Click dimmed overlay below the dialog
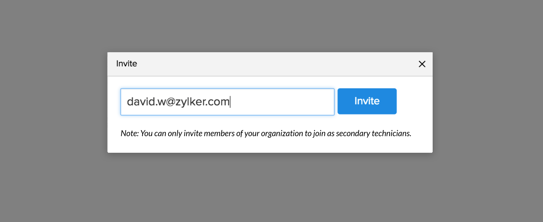Screen dimensions: 543x222 [x=270, y=188]
